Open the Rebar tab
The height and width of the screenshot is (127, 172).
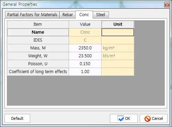pos(68,15)
